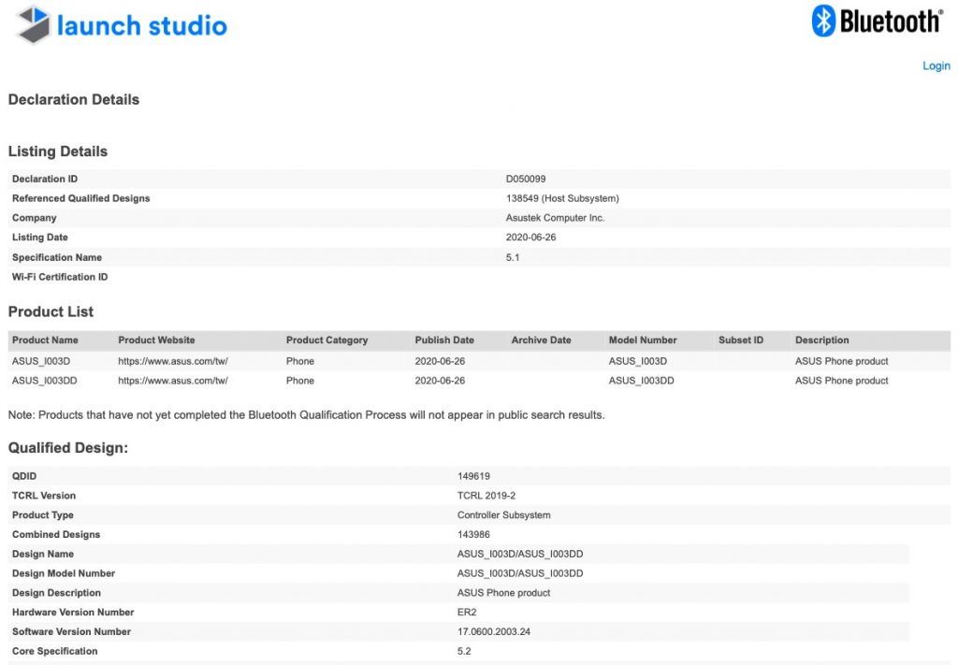Click the TCRL Version label
This screenshot has height=665, width=958.
pyautogui.click(x=44, y=496)
